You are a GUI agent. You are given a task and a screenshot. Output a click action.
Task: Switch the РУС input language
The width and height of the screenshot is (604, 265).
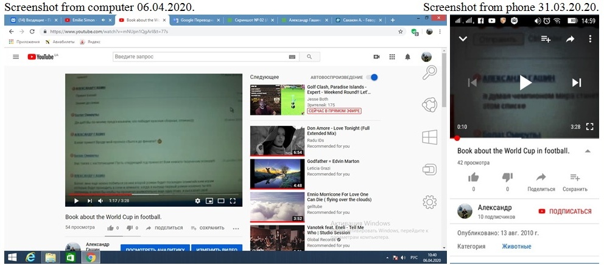[414, 257]
